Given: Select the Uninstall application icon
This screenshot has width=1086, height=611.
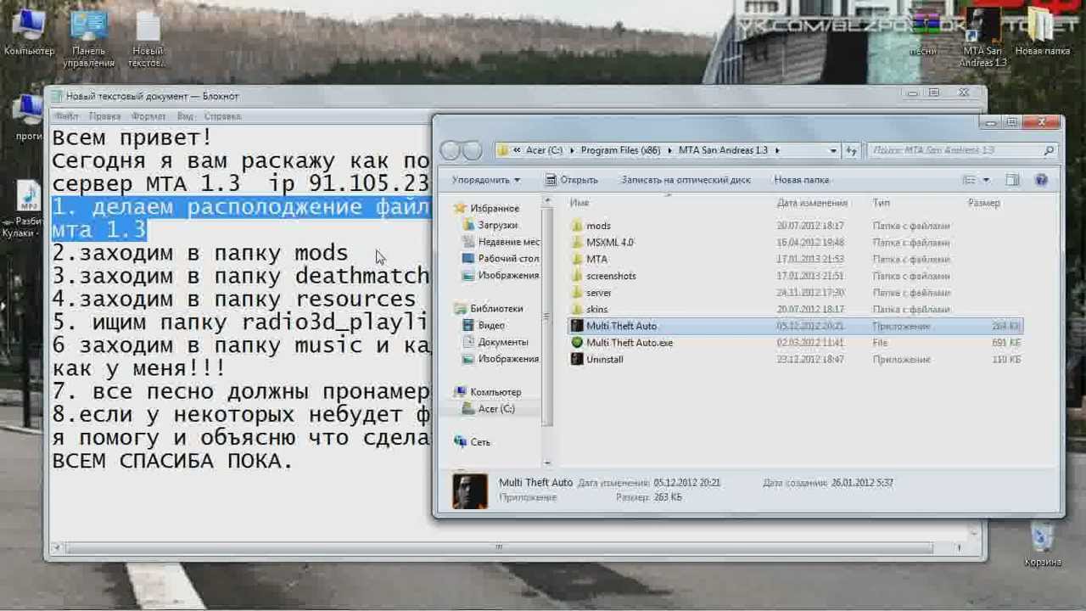Looking at the screenshot, I should [x=577, y=359].
